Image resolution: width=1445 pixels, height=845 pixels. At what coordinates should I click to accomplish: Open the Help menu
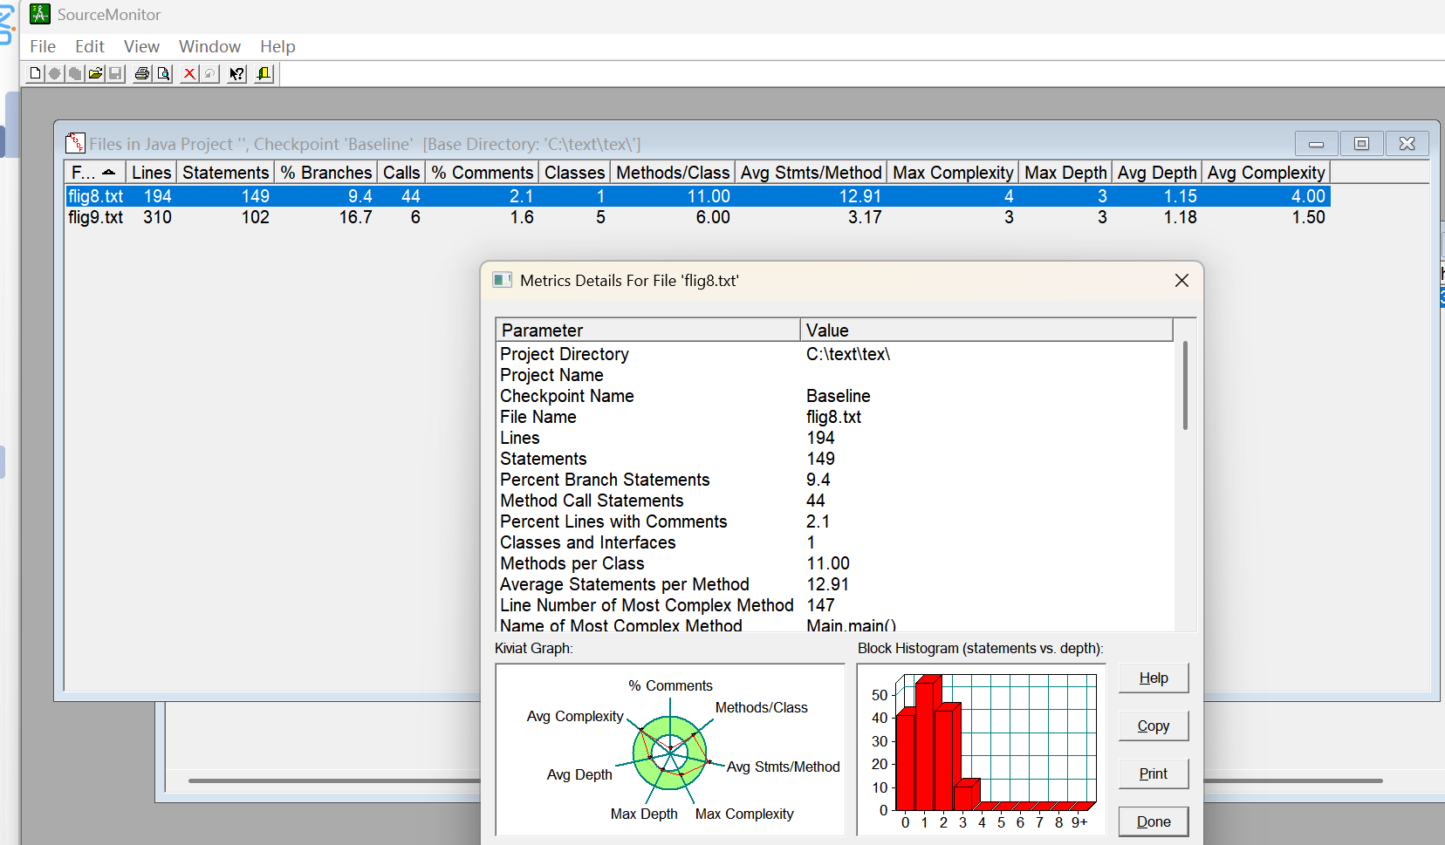click(x=277, y=46)
